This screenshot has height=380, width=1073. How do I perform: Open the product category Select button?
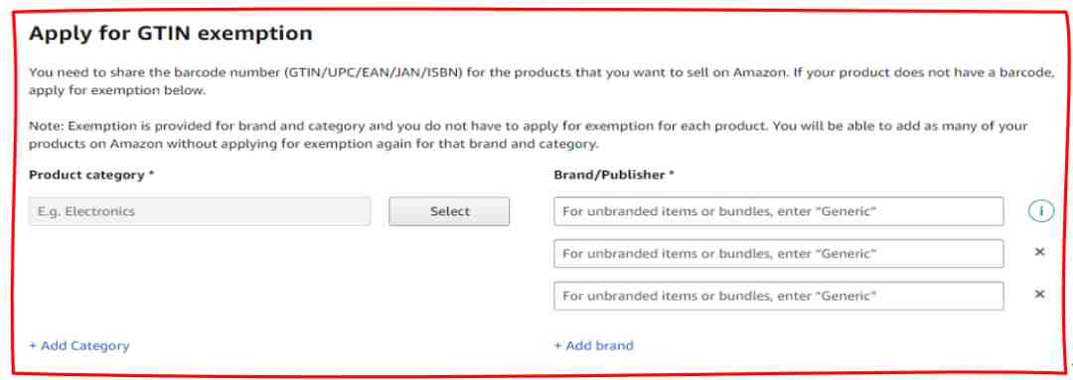(449, 211)
